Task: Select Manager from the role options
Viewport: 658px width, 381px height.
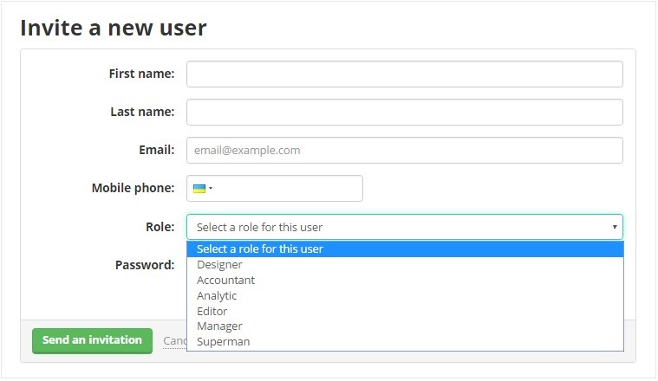Action: click(218, 326)
